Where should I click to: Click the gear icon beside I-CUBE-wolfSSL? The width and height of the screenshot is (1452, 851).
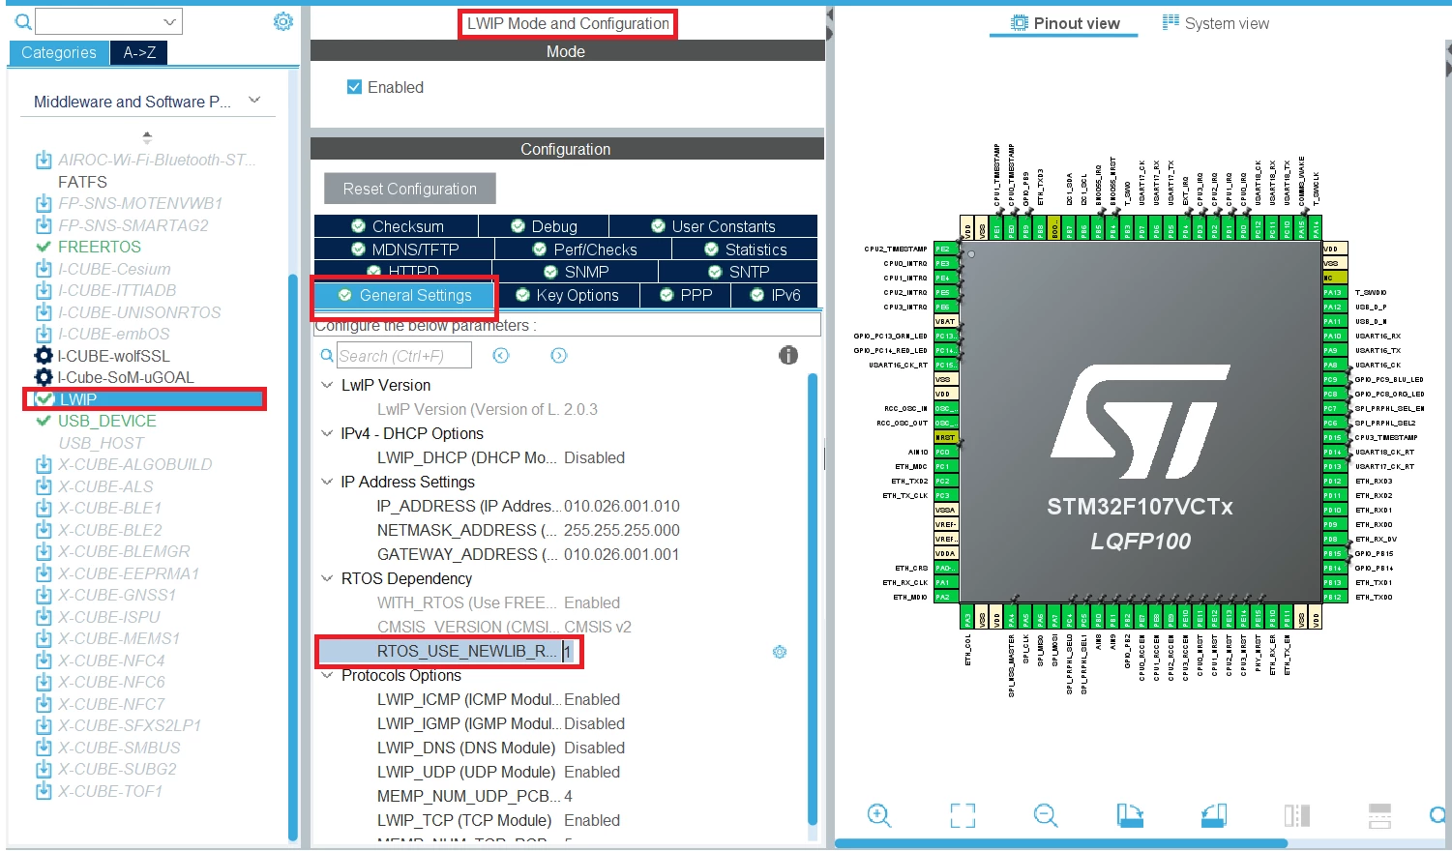(44, 356)
